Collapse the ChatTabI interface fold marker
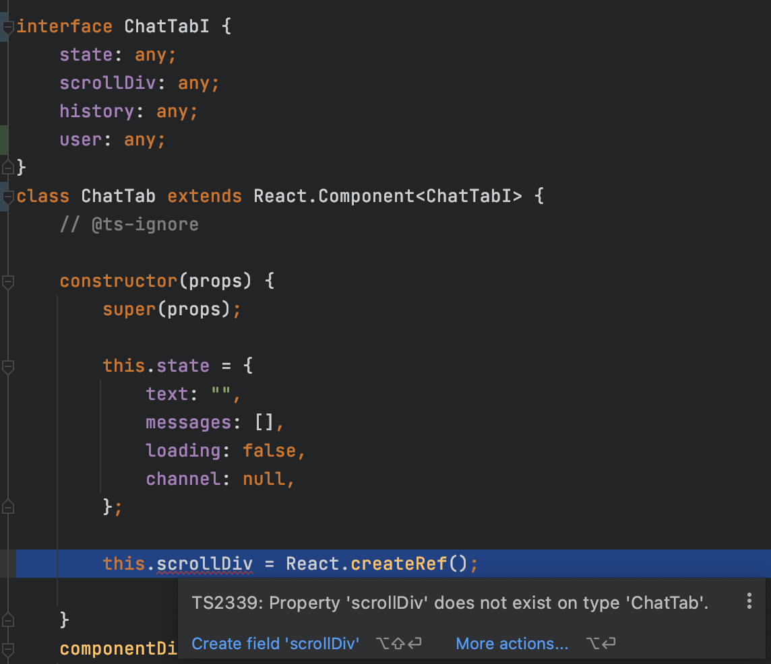The image size is (771, 664). (8, 28)
